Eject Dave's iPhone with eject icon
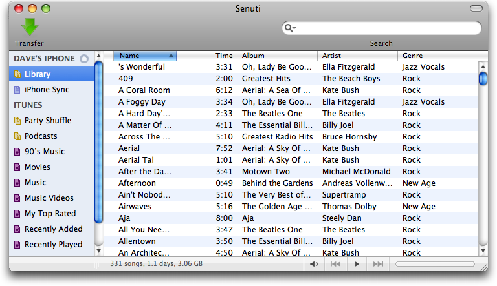 tap(84, 59)
